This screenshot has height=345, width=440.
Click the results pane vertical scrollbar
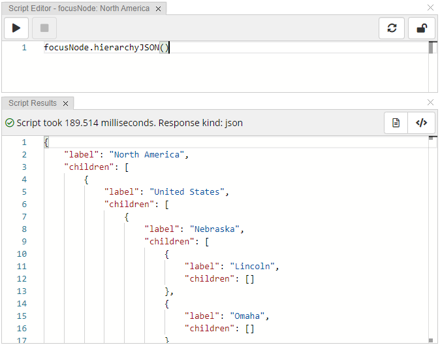pos(432,235)
